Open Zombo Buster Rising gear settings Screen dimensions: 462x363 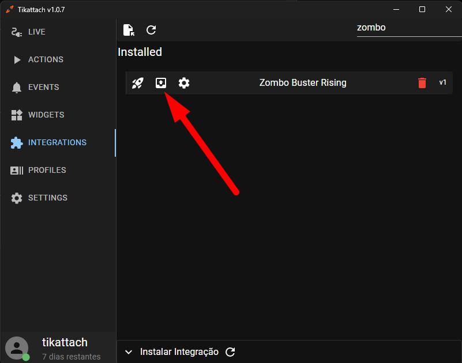click(184, 83)
